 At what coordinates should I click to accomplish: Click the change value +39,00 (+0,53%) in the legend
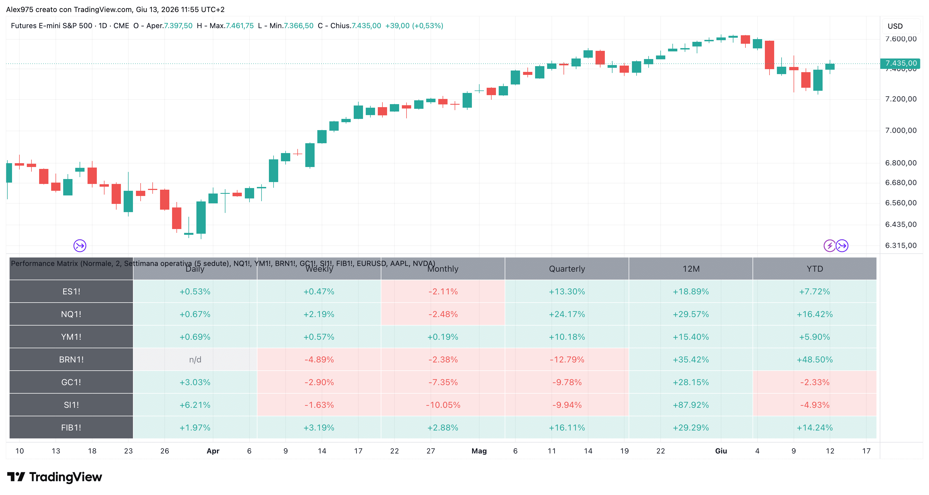[414, 26]
